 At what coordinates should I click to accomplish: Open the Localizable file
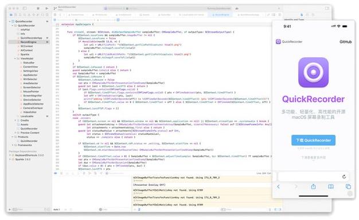pyautogui.click(x=27, y=116)
